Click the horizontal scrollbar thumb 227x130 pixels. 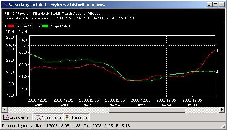coord(147,110)
